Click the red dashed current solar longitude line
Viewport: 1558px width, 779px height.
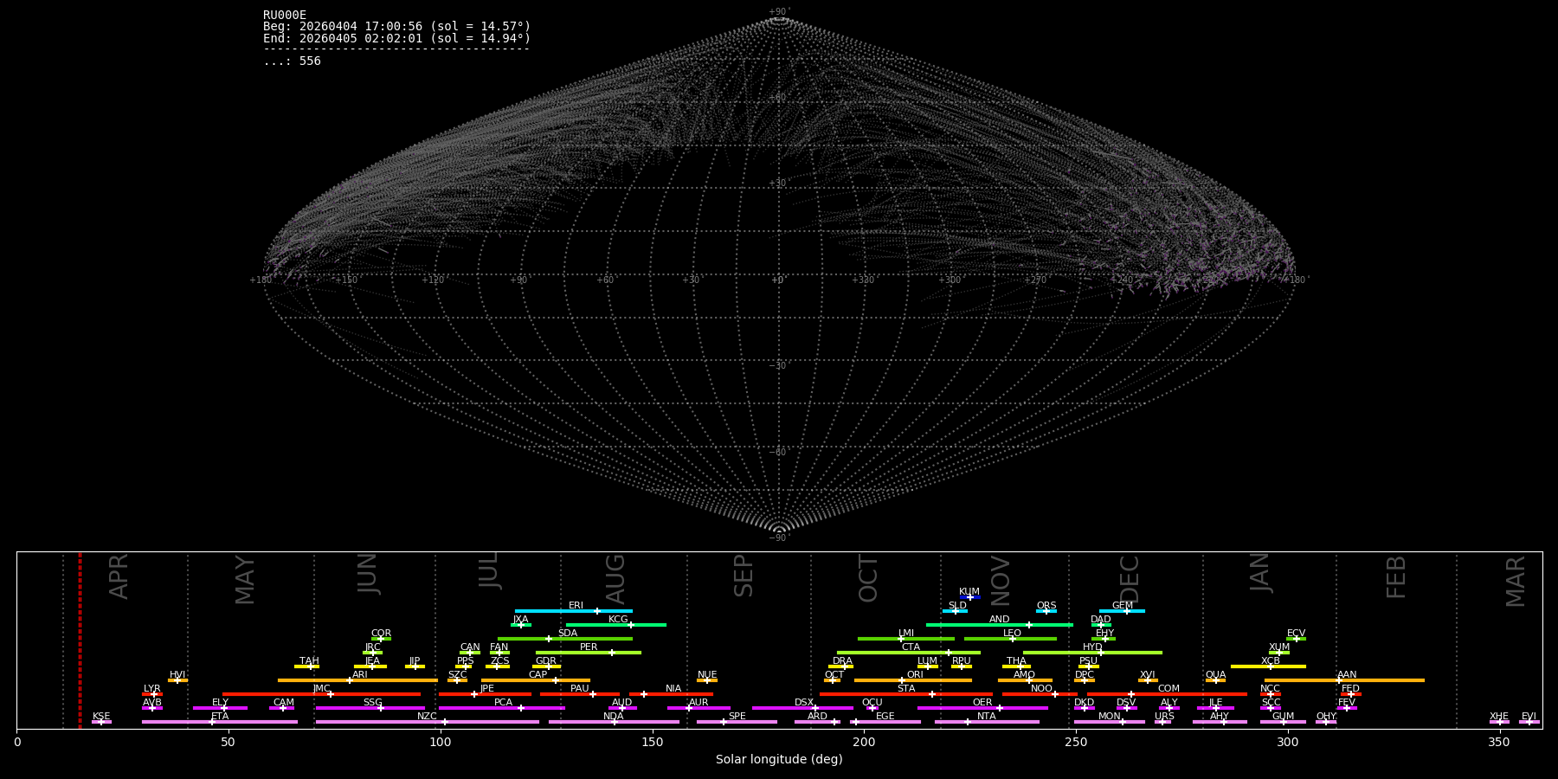[x=80, y=641]
